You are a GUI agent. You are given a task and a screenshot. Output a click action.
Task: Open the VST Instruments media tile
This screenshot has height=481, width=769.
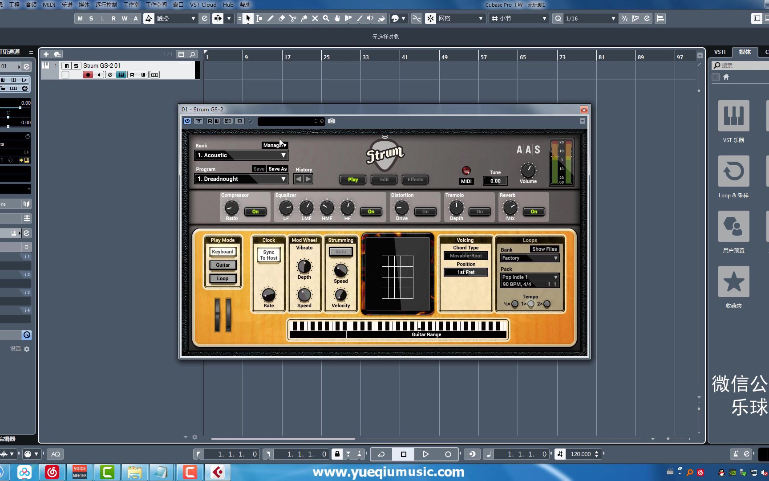[x=733, y=116]
